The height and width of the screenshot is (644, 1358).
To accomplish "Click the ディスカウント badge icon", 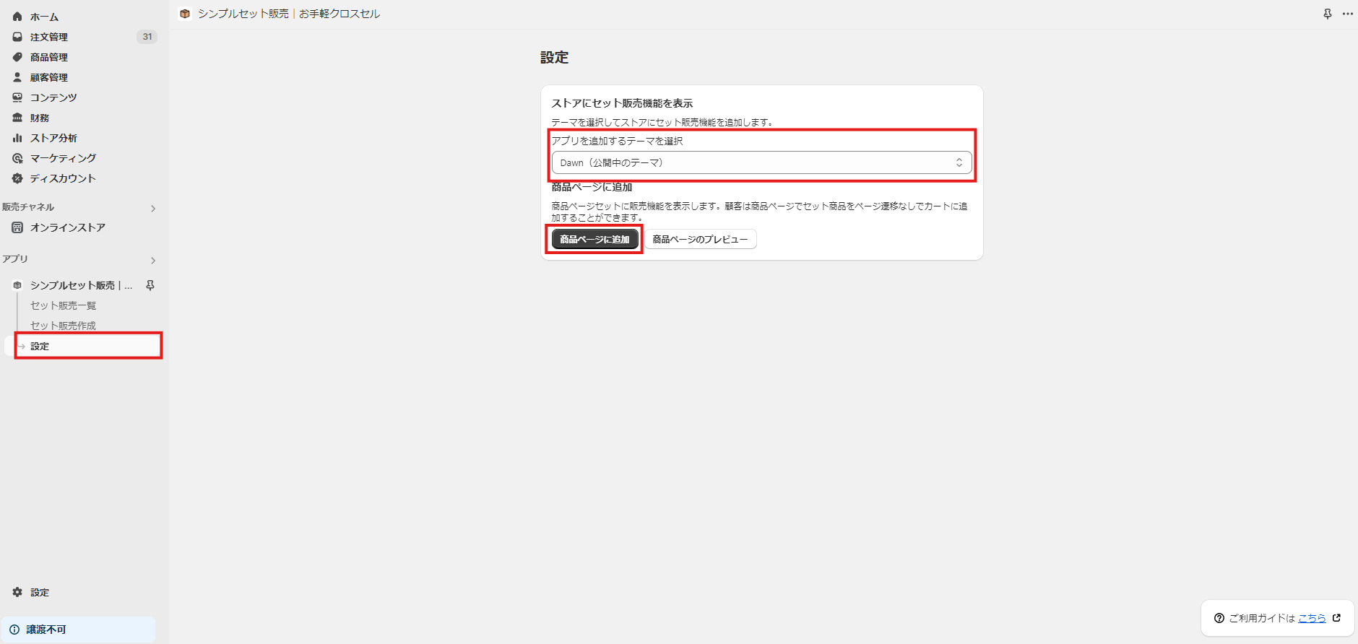I will coord(17,178).
